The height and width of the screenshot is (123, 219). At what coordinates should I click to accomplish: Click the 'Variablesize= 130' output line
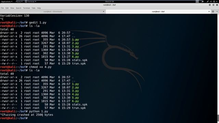pos(15,16)
